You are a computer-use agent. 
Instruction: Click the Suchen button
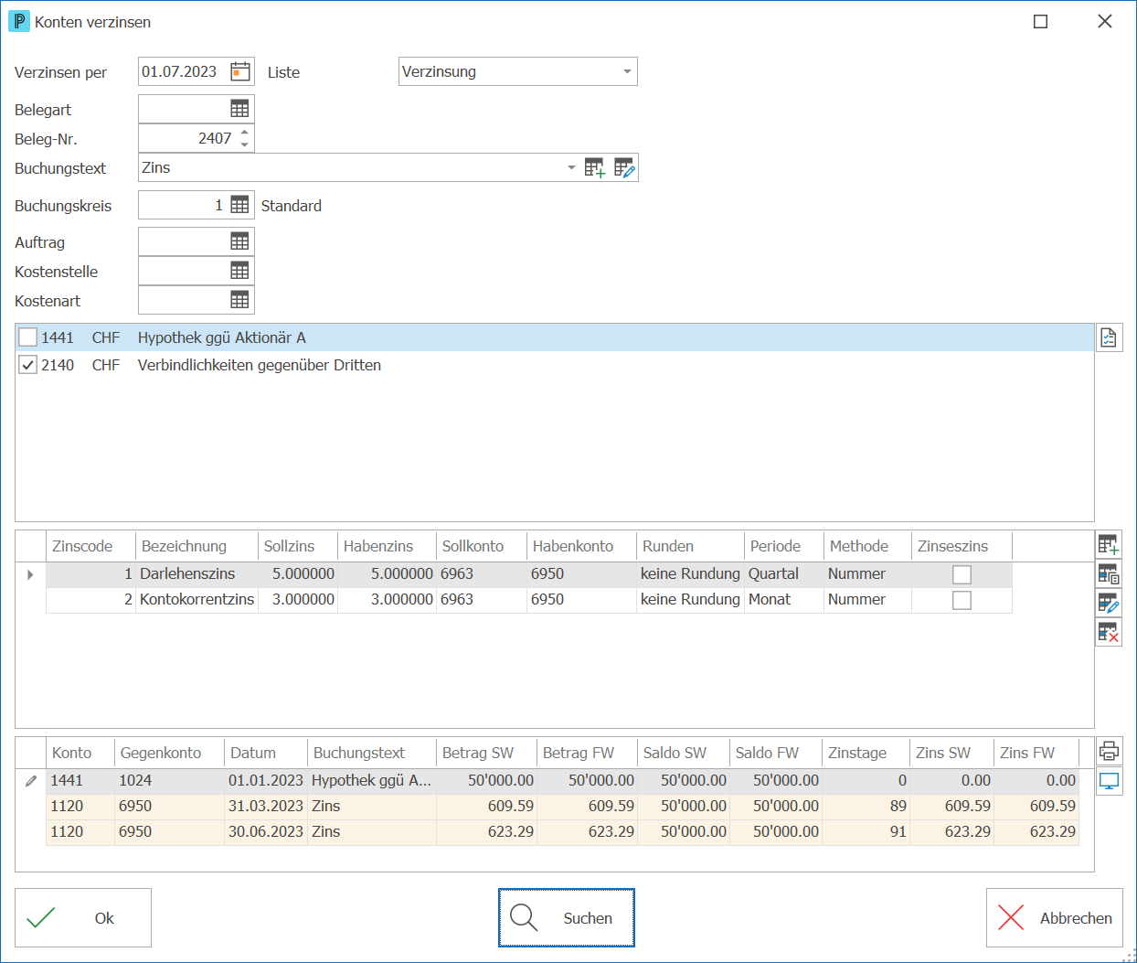(567, 918)
